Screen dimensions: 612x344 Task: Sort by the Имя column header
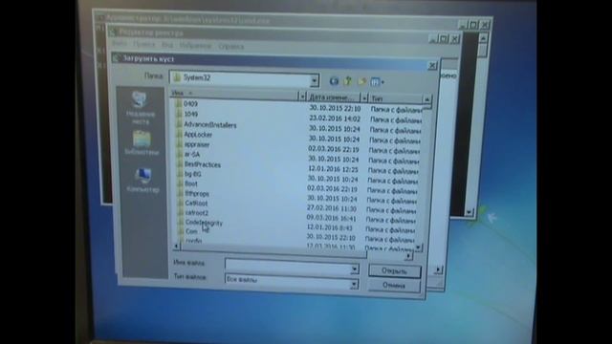[234, 94]
